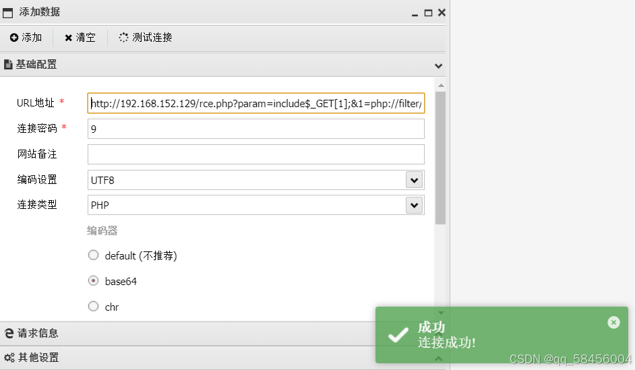Image resolution: width=635 pixels, height=370 pixels.
Task: Click the 连接成功! message text
Action: coord(447,343)
